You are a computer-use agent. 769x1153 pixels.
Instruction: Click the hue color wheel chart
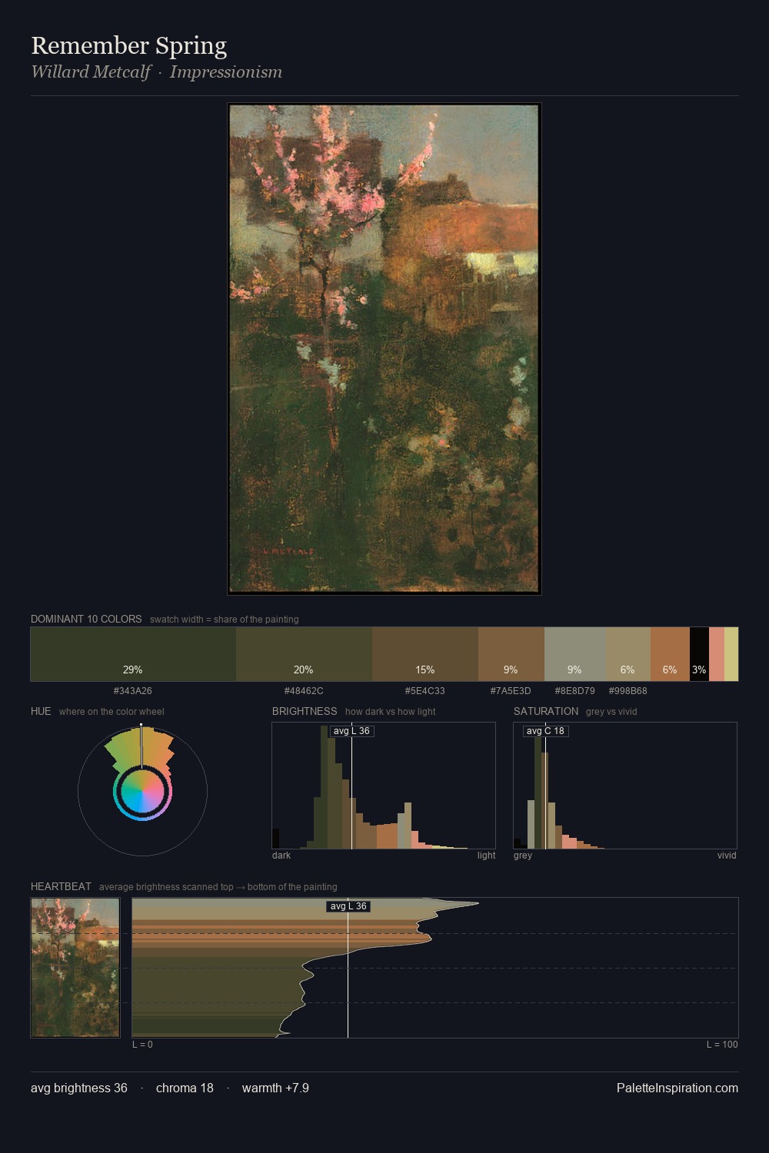point(142,790)
